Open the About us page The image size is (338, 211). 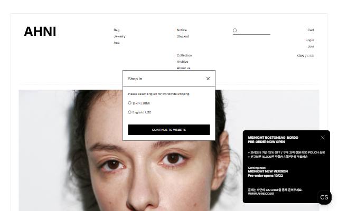[184, 68]
